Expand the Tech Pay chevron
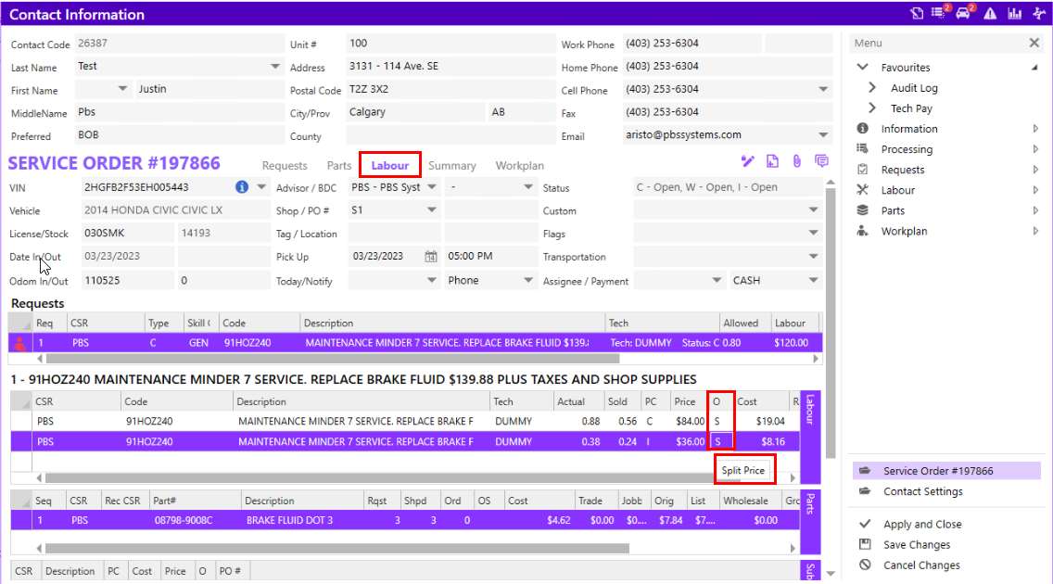The width and height of the screenshot is (1053, 584). point(872,108)
